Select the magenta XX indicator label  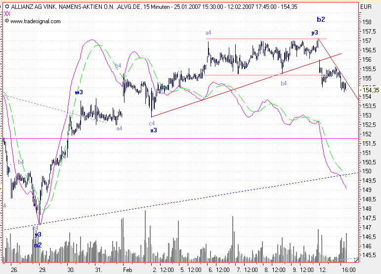pos(6,14)
